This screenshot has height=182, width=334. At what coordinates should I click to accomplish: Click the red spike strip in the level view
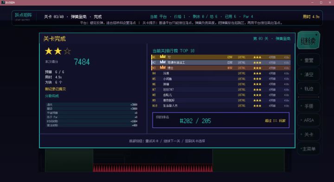click(153, 168)
